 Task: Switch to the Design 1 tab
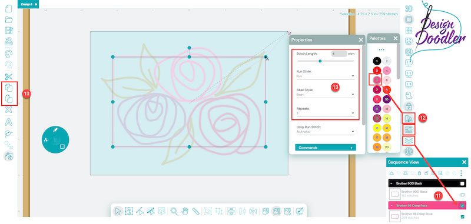pos(28,4)
